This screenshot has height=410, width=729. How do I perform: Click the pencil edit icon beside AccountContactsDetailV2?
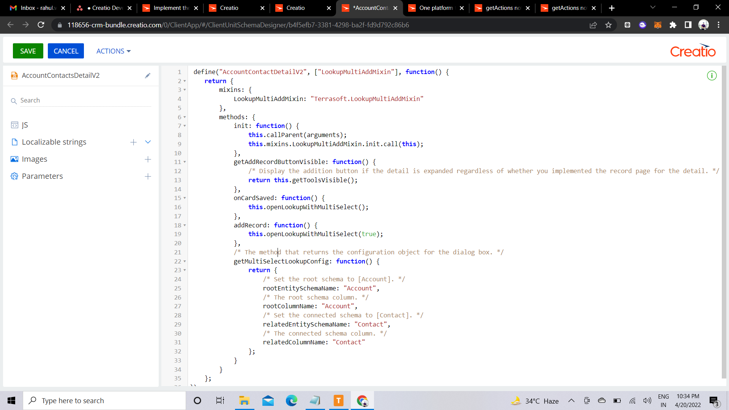click(148, 76)
